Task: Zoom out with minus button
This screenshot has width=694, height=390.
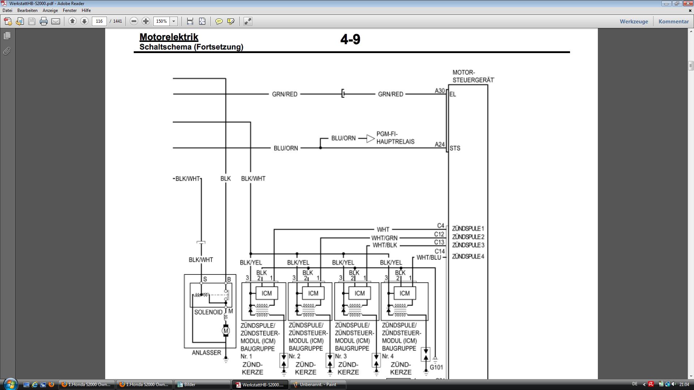Action: click(x=134, y=21)
